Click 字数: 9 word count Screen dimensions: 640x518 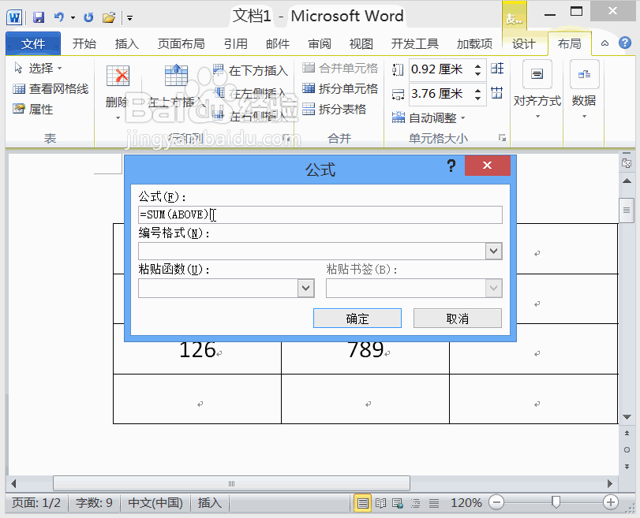click(94, 503)
